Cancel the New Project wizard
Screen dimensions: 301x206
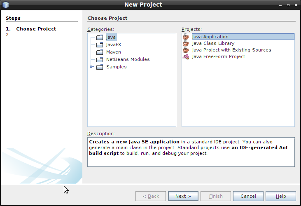(x=248, y=196)
